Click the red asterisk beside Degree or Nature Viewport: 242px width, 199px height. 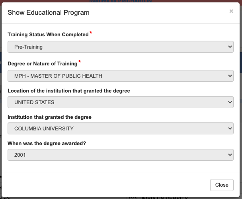pyautogui.click(x=80, y=62)
